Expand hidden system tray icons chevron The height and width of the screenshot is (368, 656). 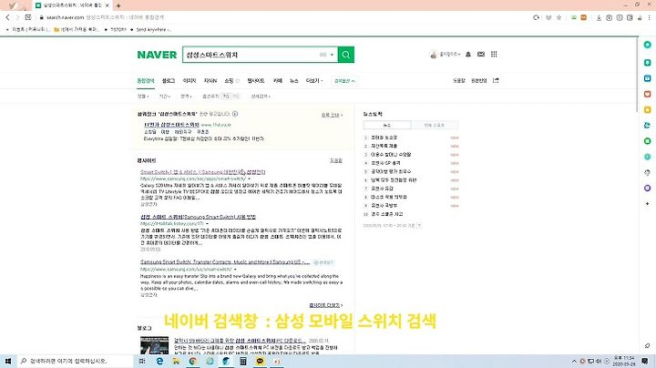pyautogui.click(x=574, y=362)
